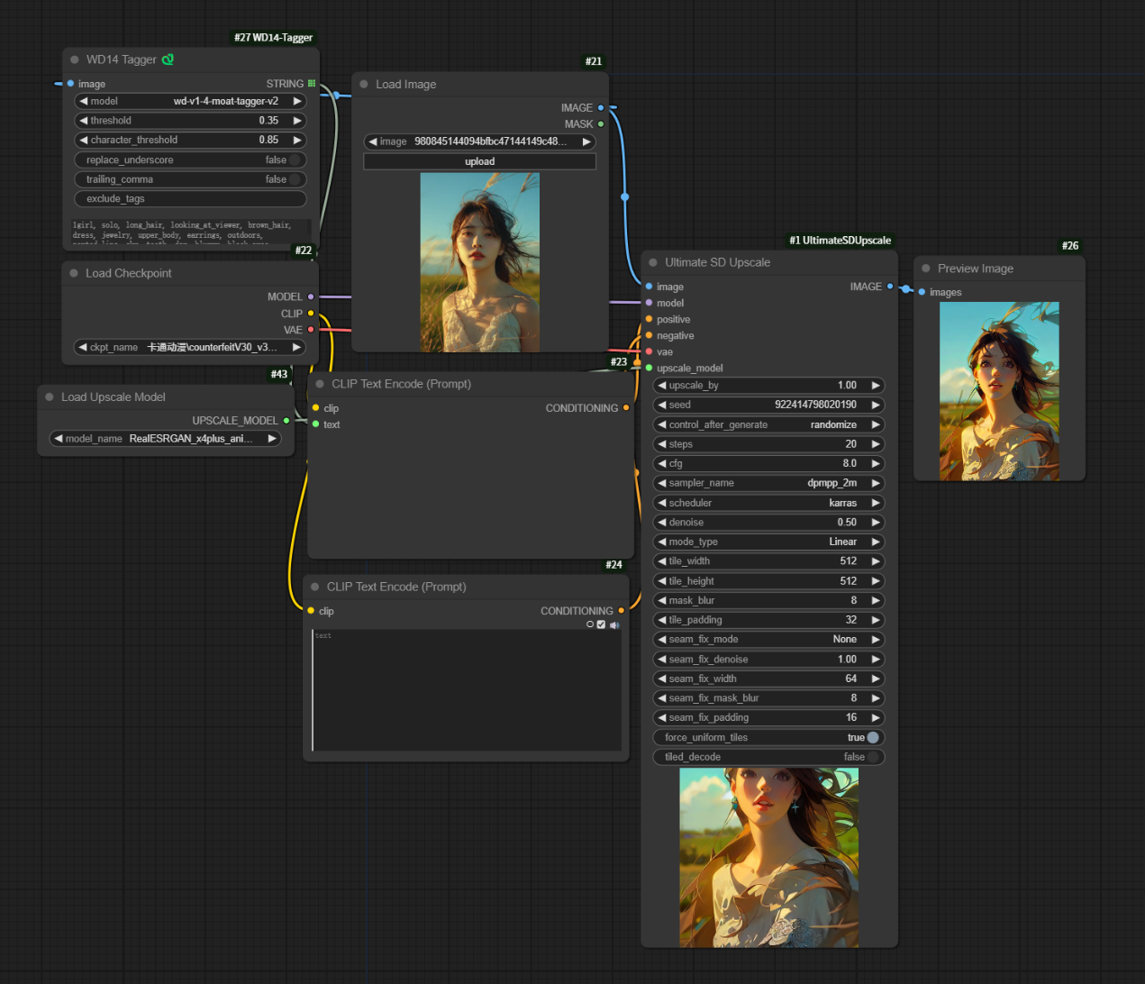Image resolution: width=1145 pixels, height=984 pixels.
Task: Click the denoise value slider
Action: point(768,523)
